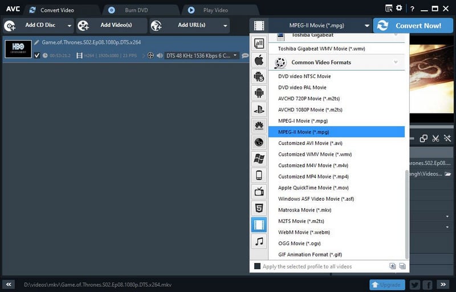Click the magic wand effects icon
Image resolution: width=456 pixels, height=292 pixels.
pyautogui.click(x=447, y=138)
